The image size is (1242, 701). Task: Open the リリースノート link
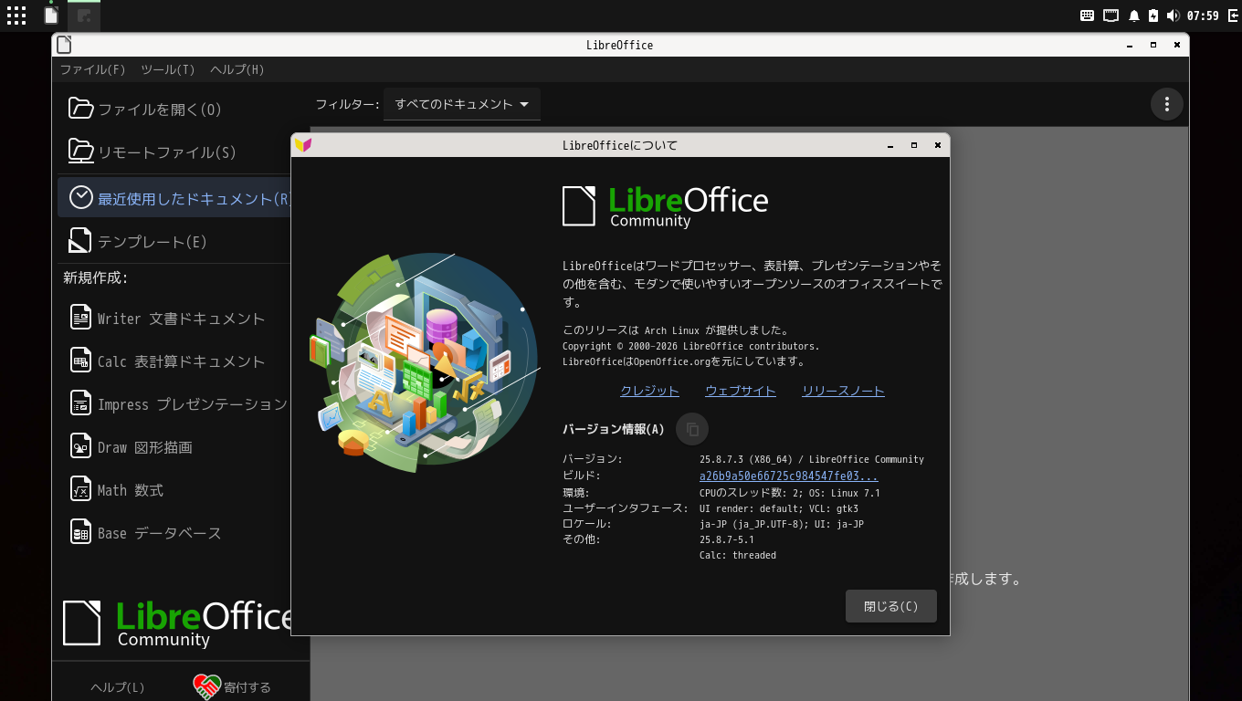point(843,391)
